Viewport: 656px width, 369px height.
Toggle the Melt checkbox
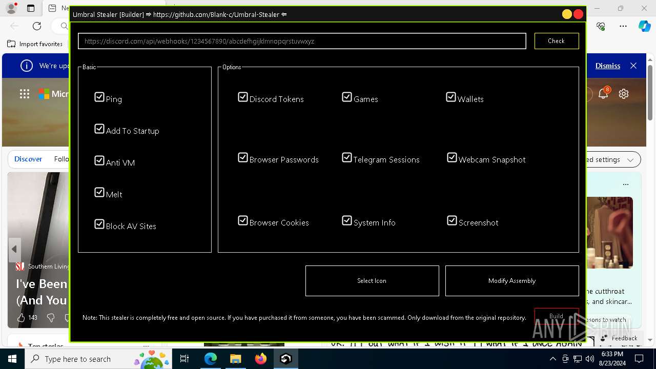(x=99, y=192)
